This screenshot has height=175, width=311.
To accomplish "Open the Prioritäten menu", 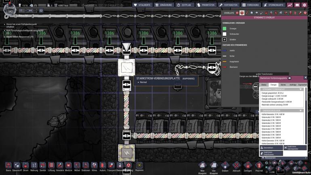I will point(206,5).
